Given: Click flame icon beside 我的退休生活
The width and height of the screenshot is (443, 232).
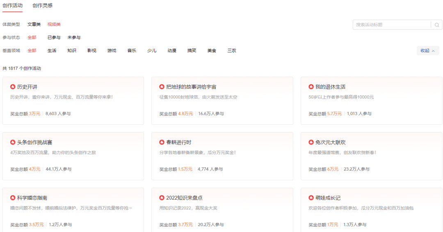Looking at the screenshot, I should 311,87.
